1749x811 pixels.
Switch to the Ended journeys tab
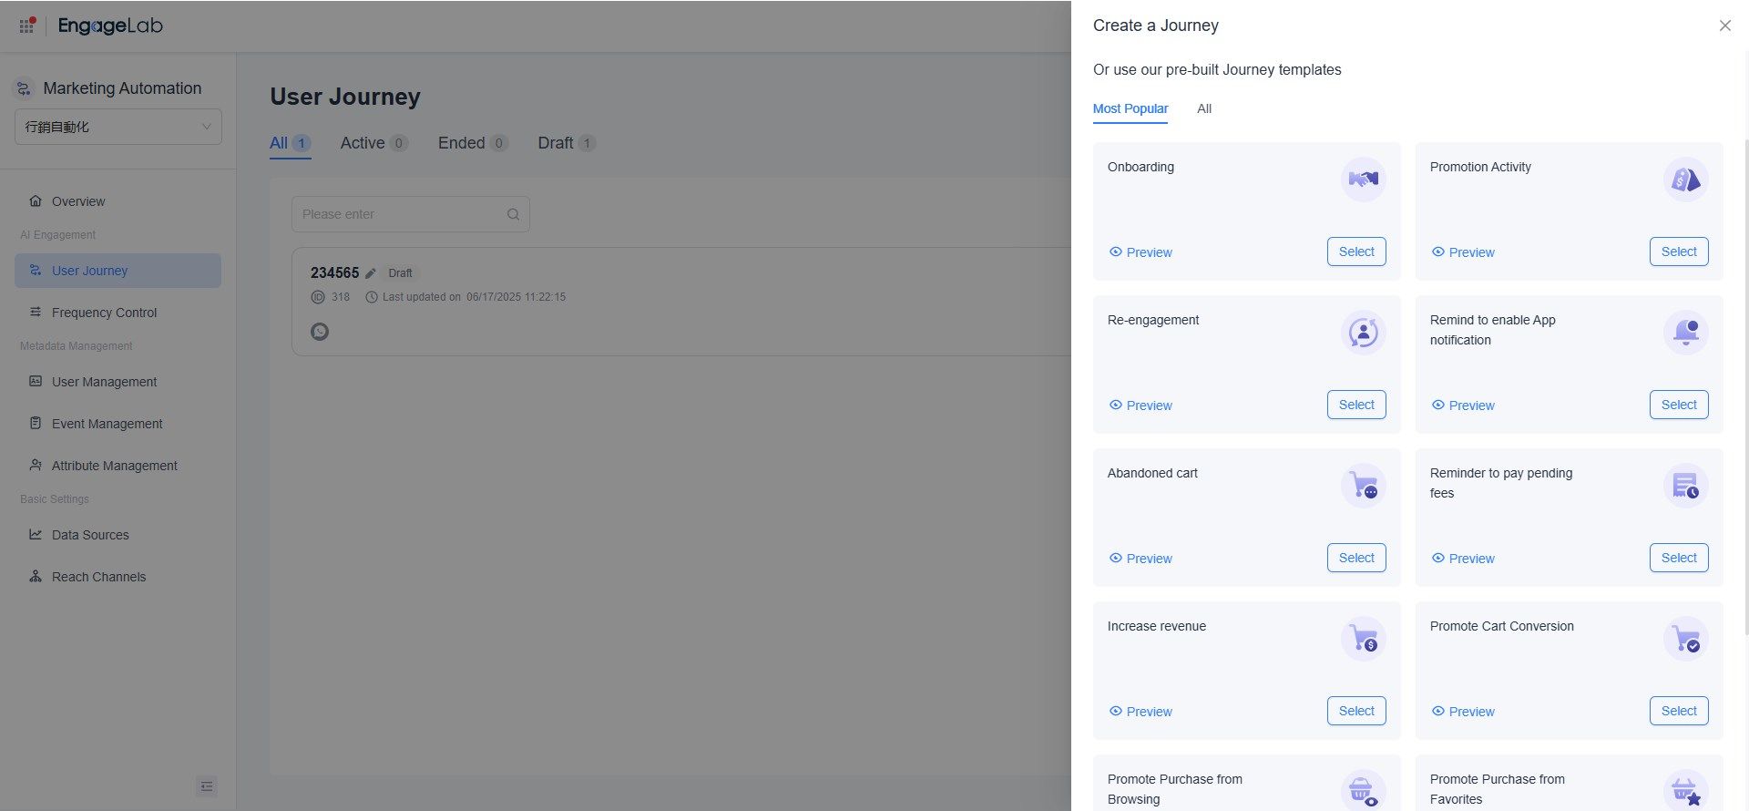pyautogui.click(x=473, y=143)
